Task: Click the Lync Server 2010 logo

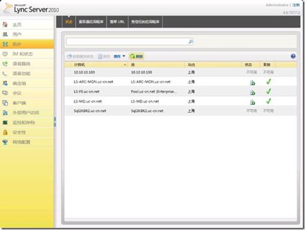Action: tap(31, 9)
